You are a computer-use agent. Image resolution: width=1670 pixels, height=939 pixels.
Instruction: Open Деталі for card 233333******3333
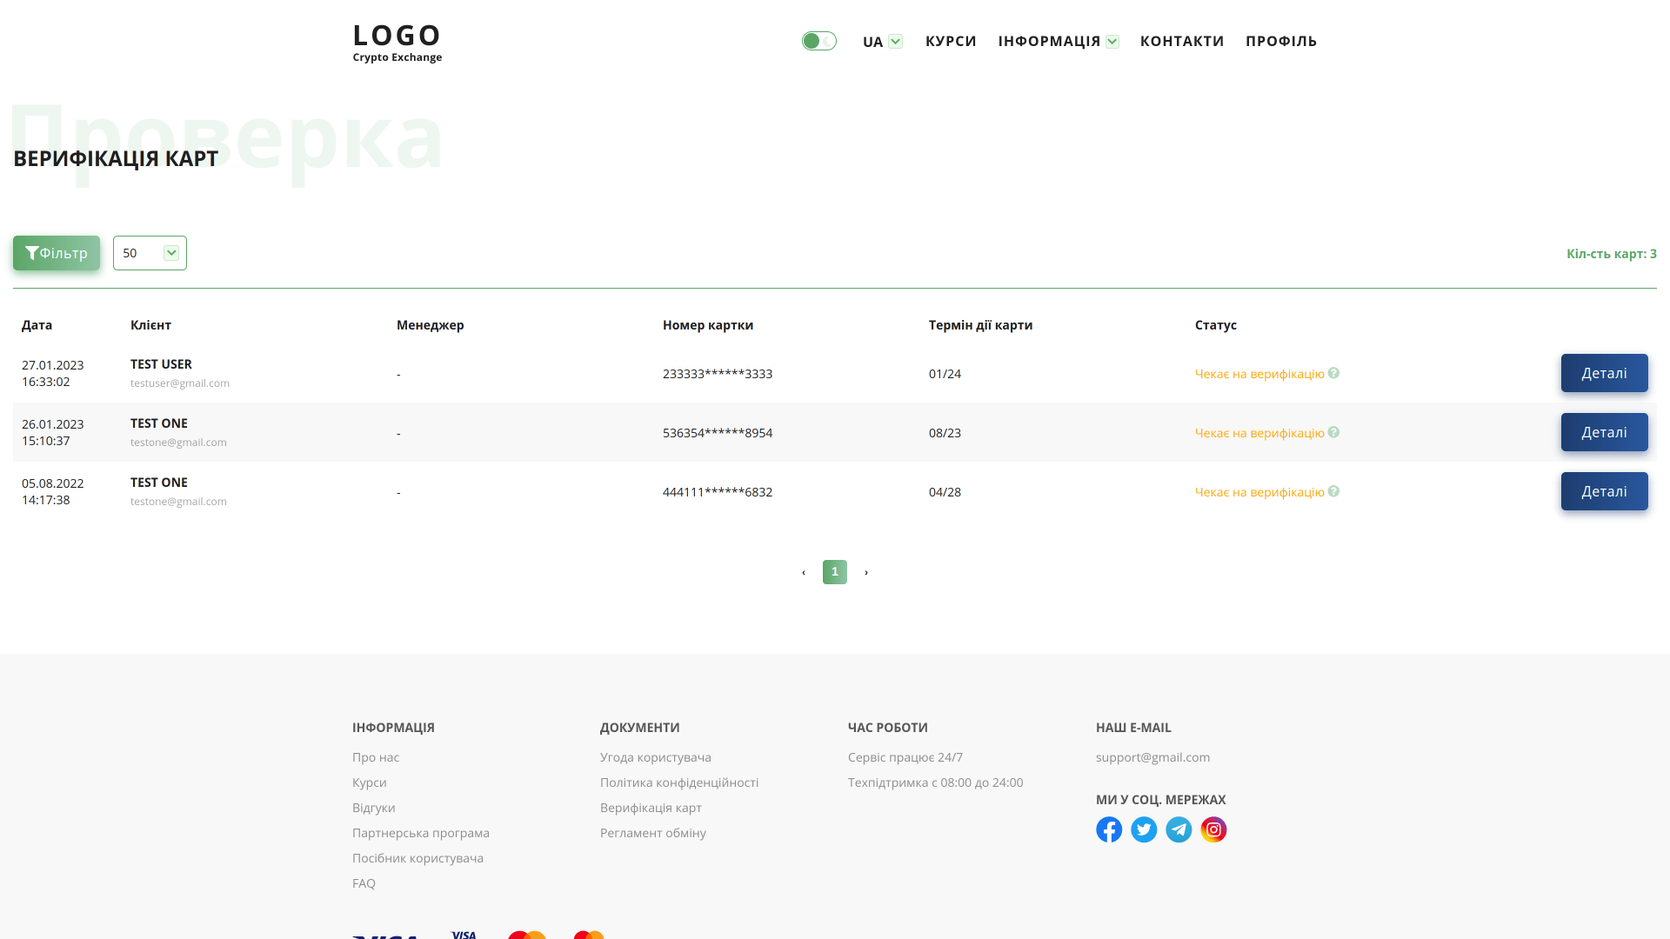click(x=1604, y=373)
